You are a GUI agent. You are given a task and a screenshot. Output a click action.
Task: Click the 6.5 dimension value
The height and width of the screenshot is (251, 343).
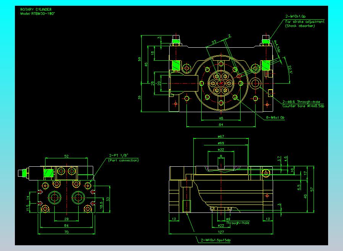299,187
